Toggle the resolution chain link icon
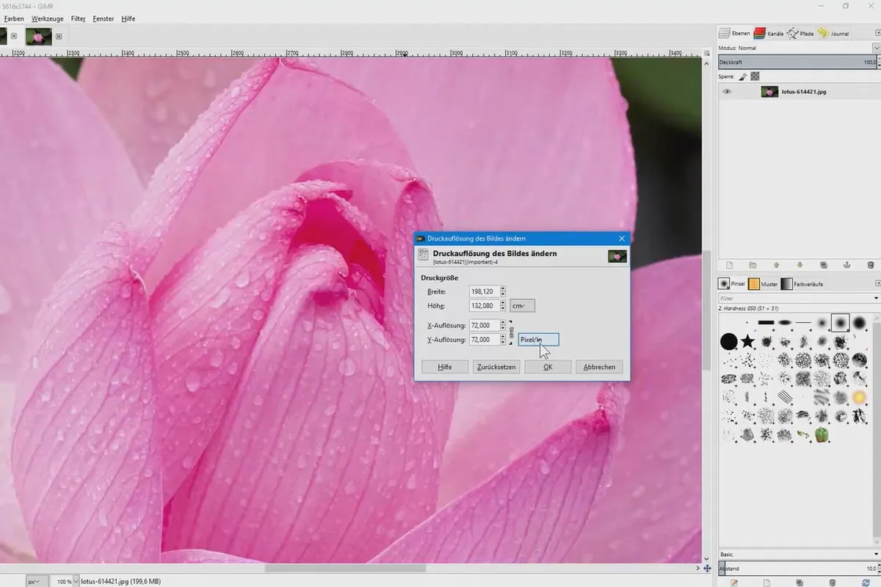881x587 pixels. [512, 332]
